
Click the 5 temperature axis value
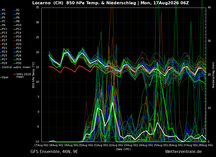pos(38,97)
